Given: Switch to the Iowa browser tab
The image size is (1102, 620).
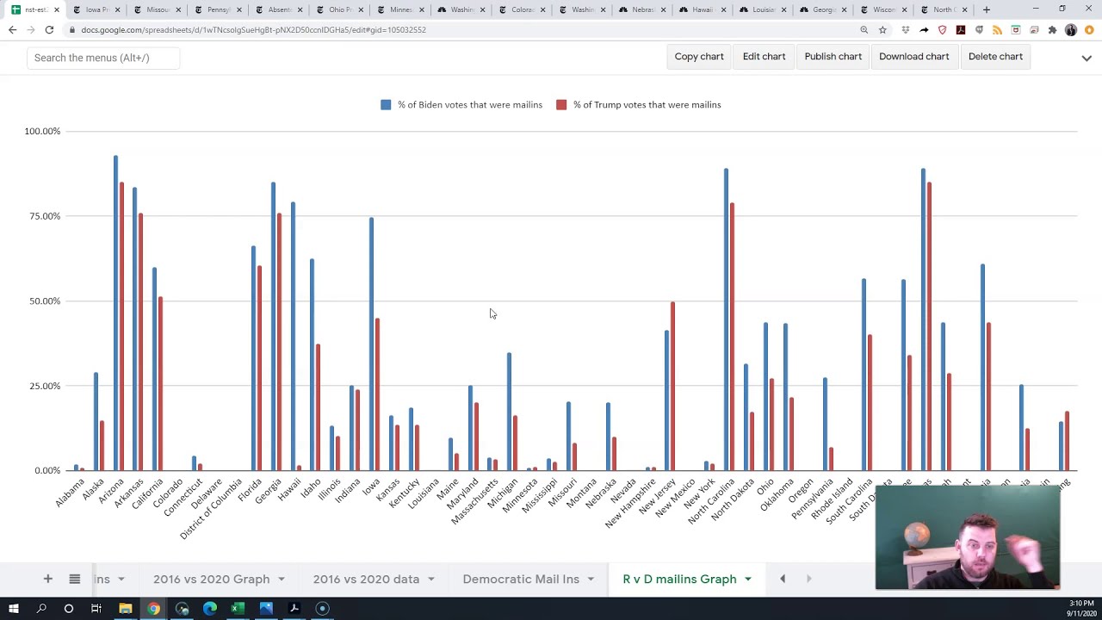Looking at the screenshot, I should (96, 9).
